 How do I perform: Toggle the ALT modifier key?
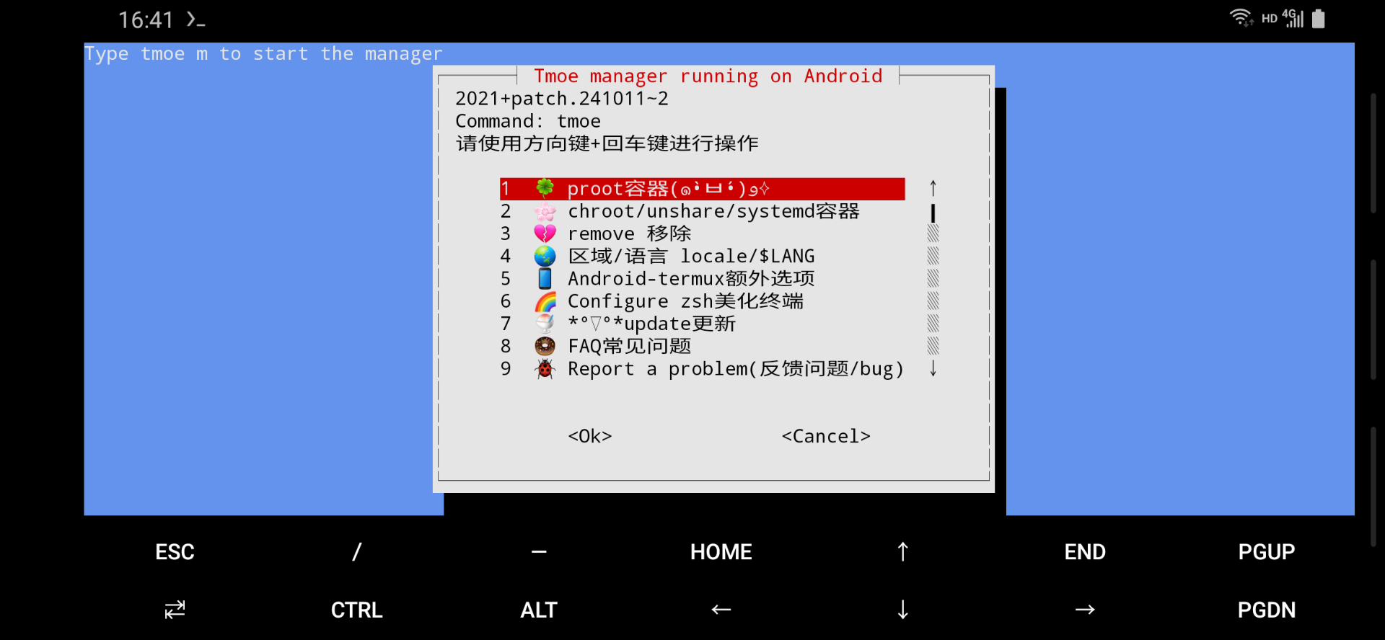pos(539,610)
